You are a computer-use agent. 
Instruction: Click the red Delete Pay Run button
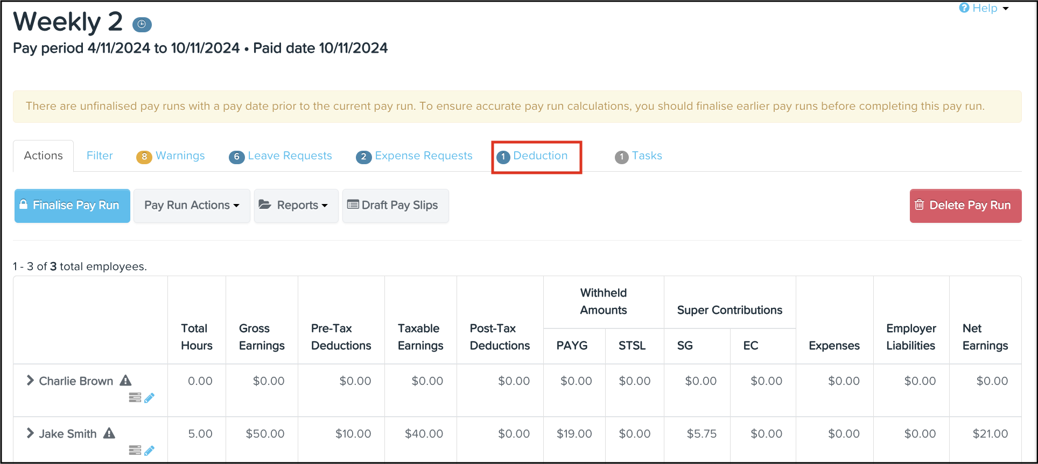tap(965, 206)
